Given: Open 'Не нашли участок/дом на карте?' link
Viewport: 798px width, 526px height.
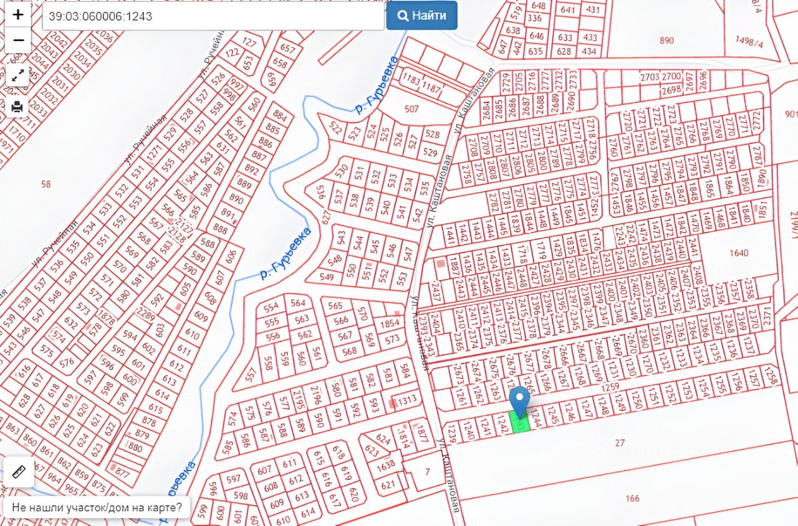Looking at the screenshot, I should [x=96, y=507].
